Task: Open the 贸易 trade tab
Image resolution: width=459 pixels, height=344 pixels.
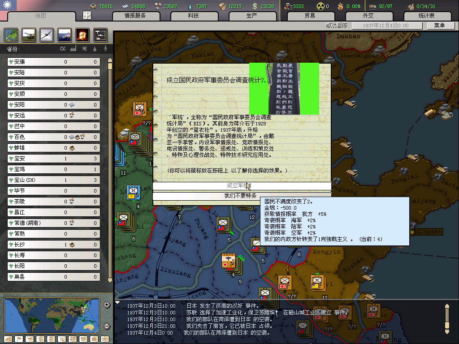Action: 310,16
